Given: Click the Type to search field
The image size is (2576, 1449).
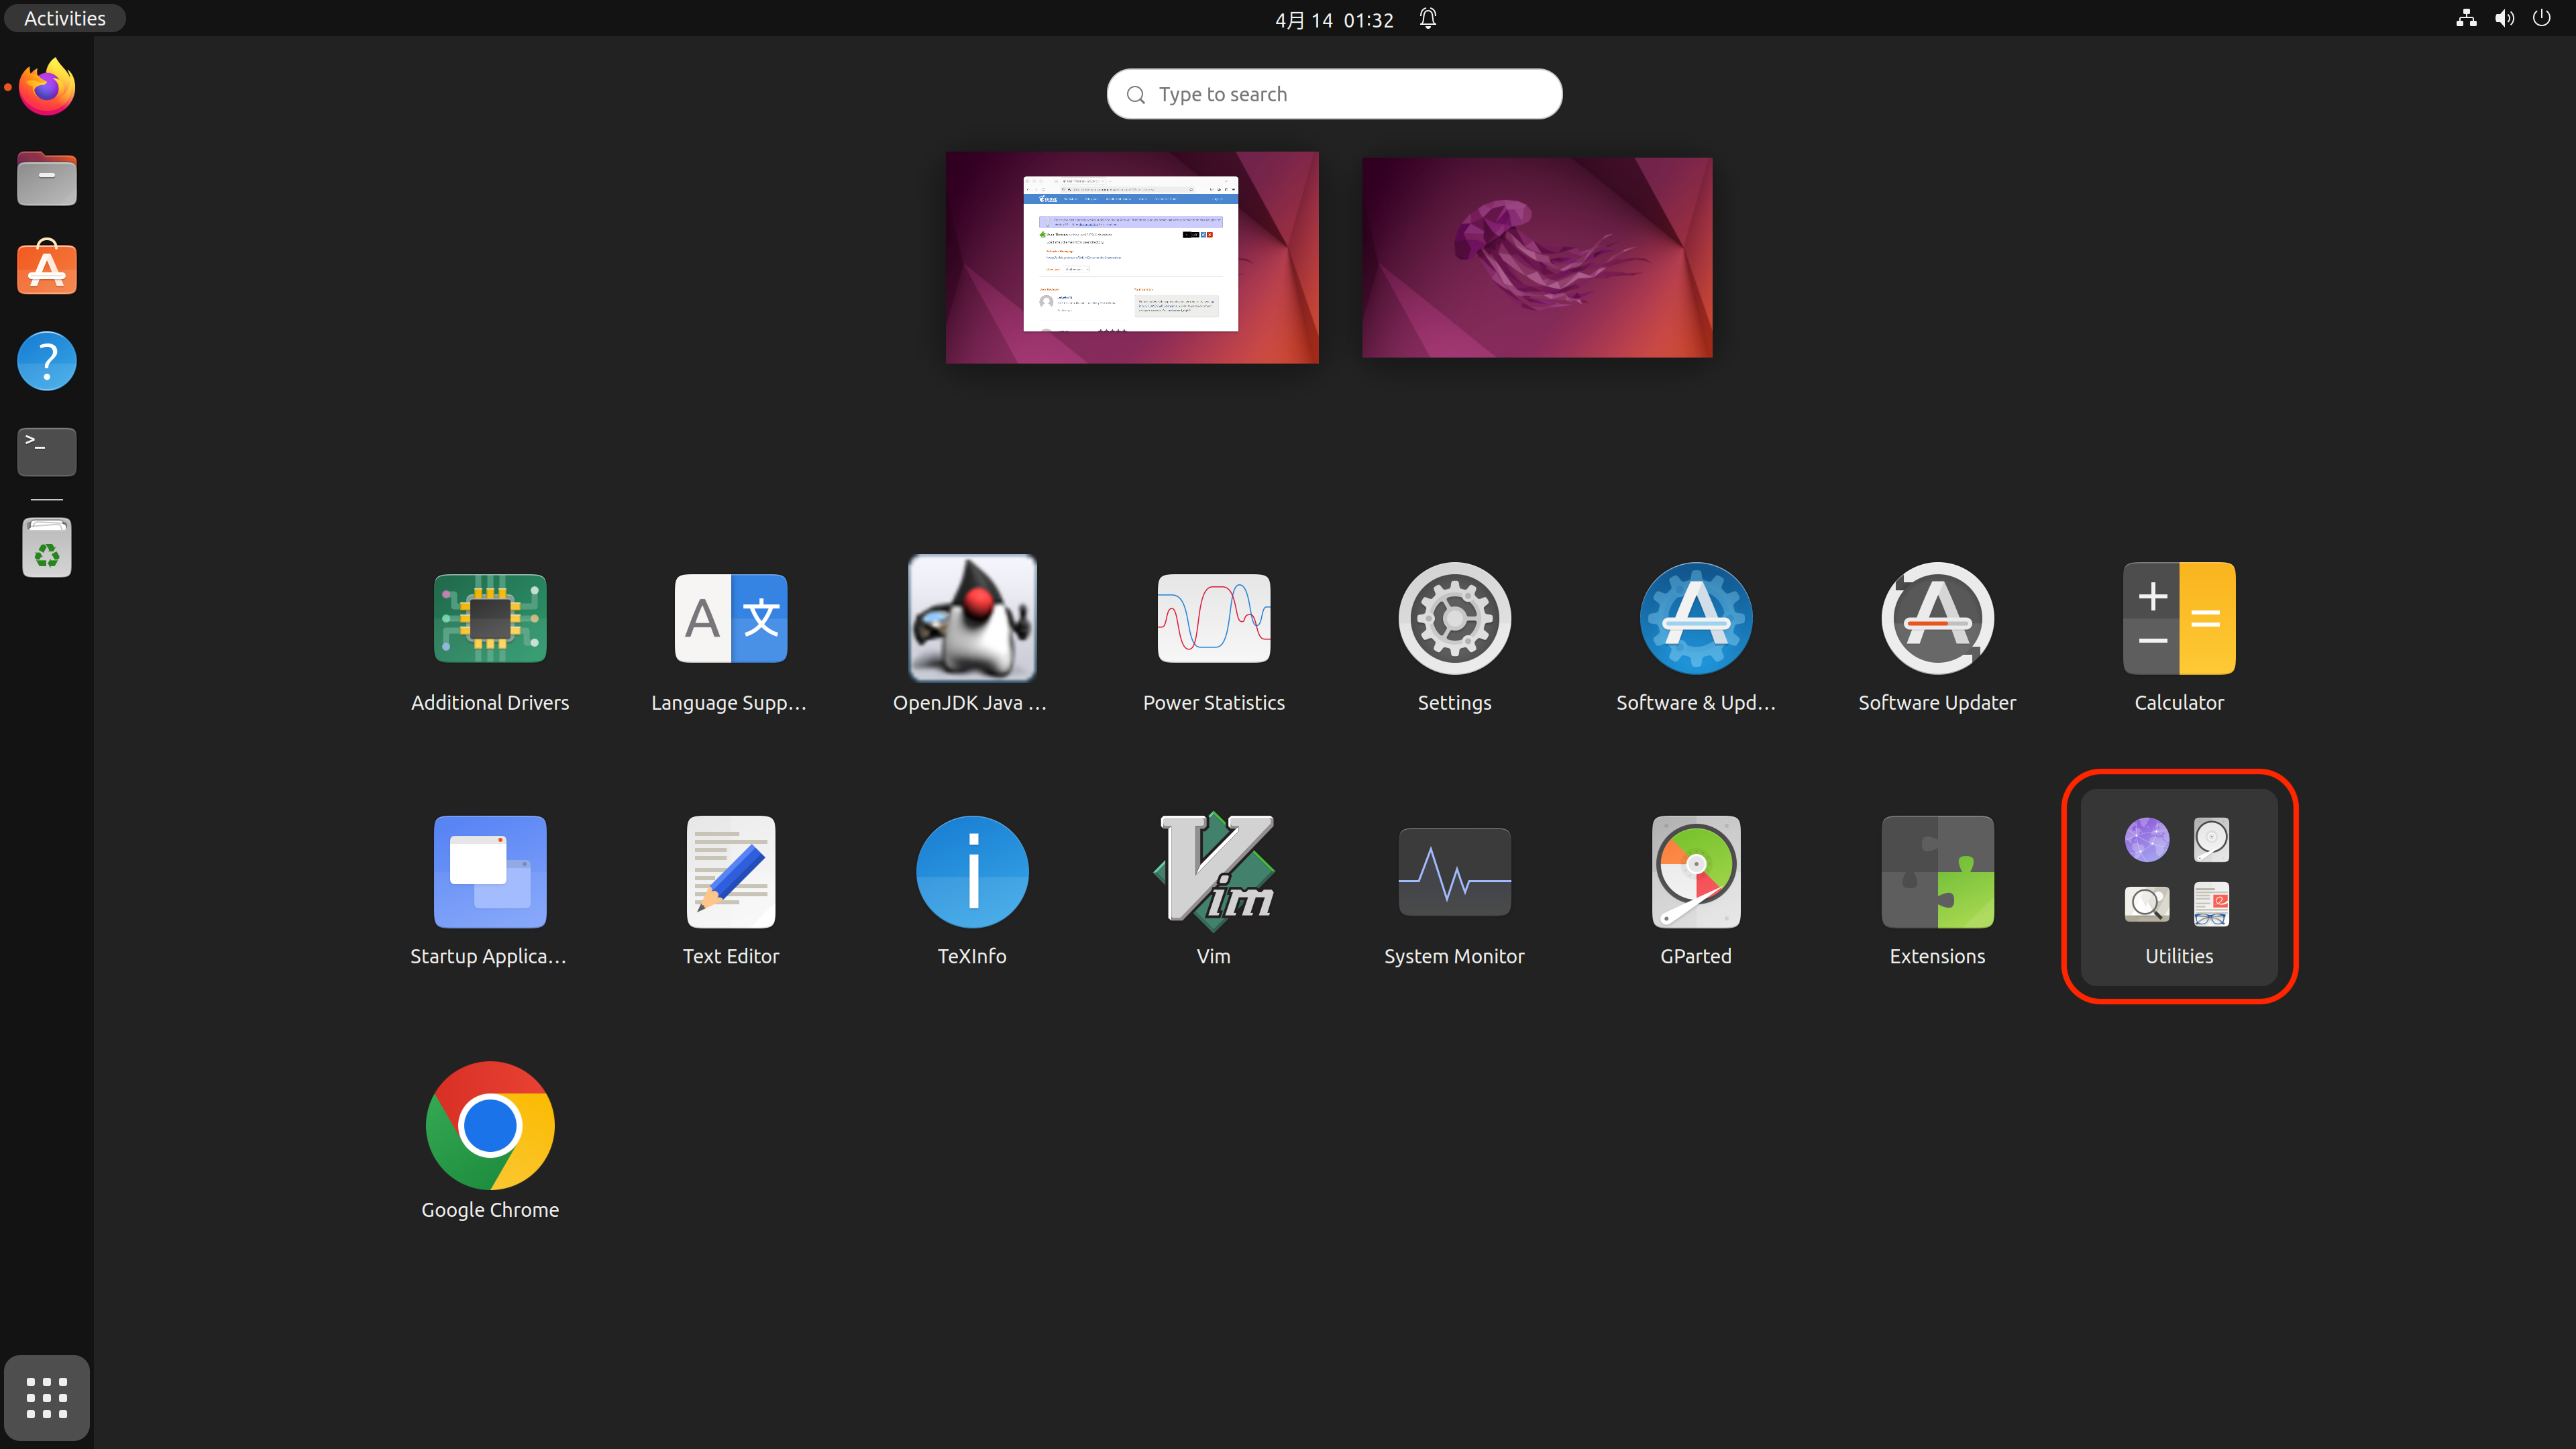Looking at the screenshot, I should (x=1334, y=94).
